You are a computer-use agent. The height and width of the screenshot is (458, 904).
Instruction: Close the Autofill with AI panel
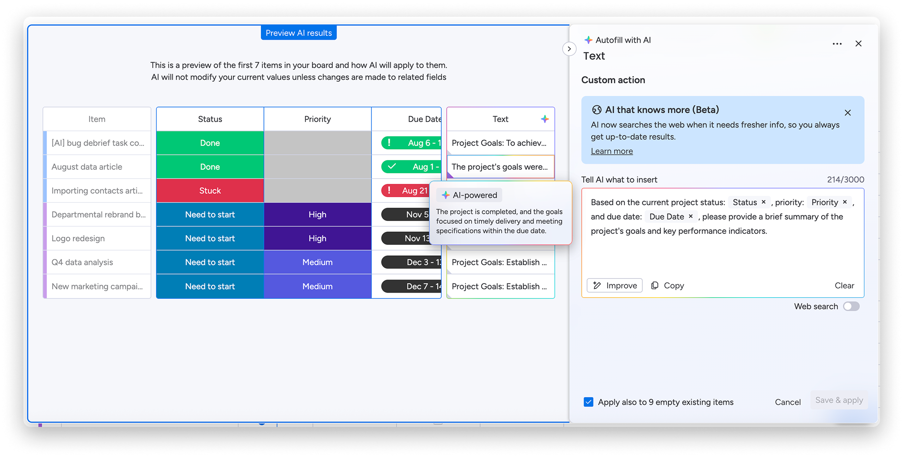pos(859,44)
